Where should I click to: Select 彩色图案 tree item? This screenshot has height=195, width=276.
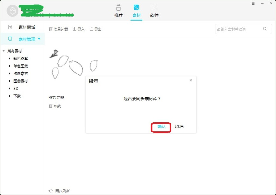pos(21,58)
